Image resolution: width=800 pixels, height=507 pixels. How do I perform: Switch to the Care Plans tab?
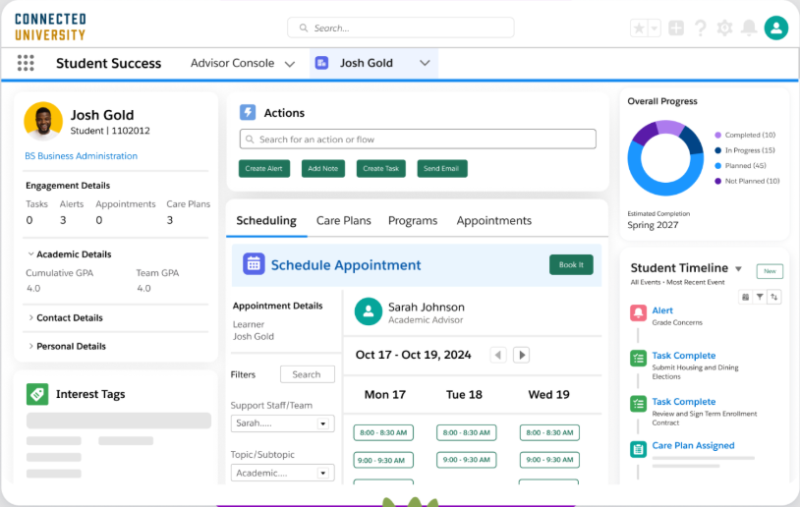[343, 221]
